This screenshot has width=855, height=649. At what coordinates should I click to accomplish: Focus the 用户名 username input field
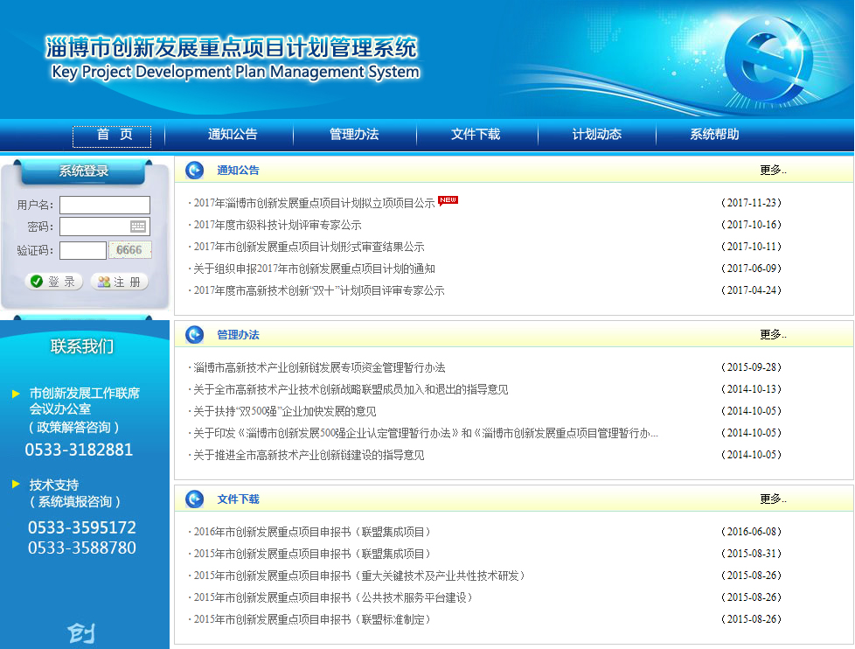pyautogui.click(x=105, y=205)
